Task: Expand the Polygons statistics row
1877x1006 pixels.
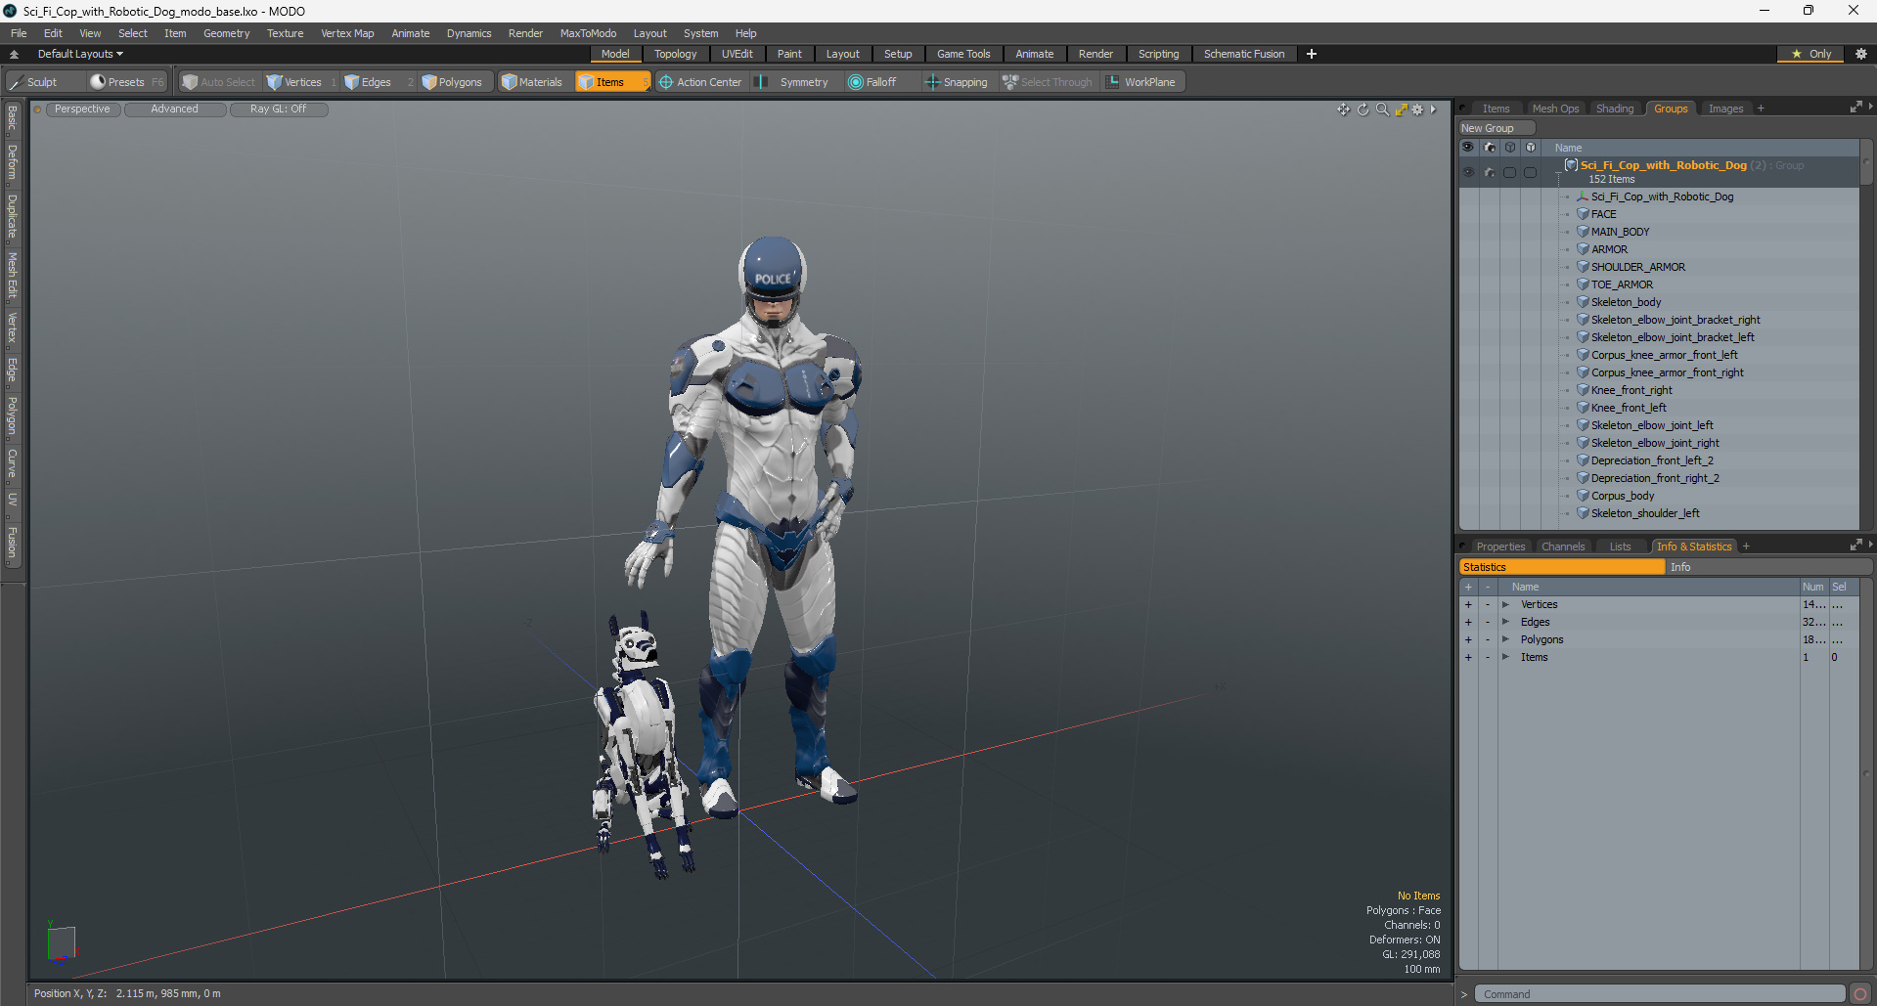Action: pos(1505,639)
